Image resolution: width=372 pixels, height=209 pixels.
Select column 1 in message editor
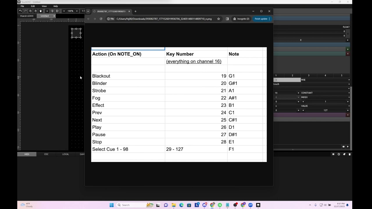[276, 75]
